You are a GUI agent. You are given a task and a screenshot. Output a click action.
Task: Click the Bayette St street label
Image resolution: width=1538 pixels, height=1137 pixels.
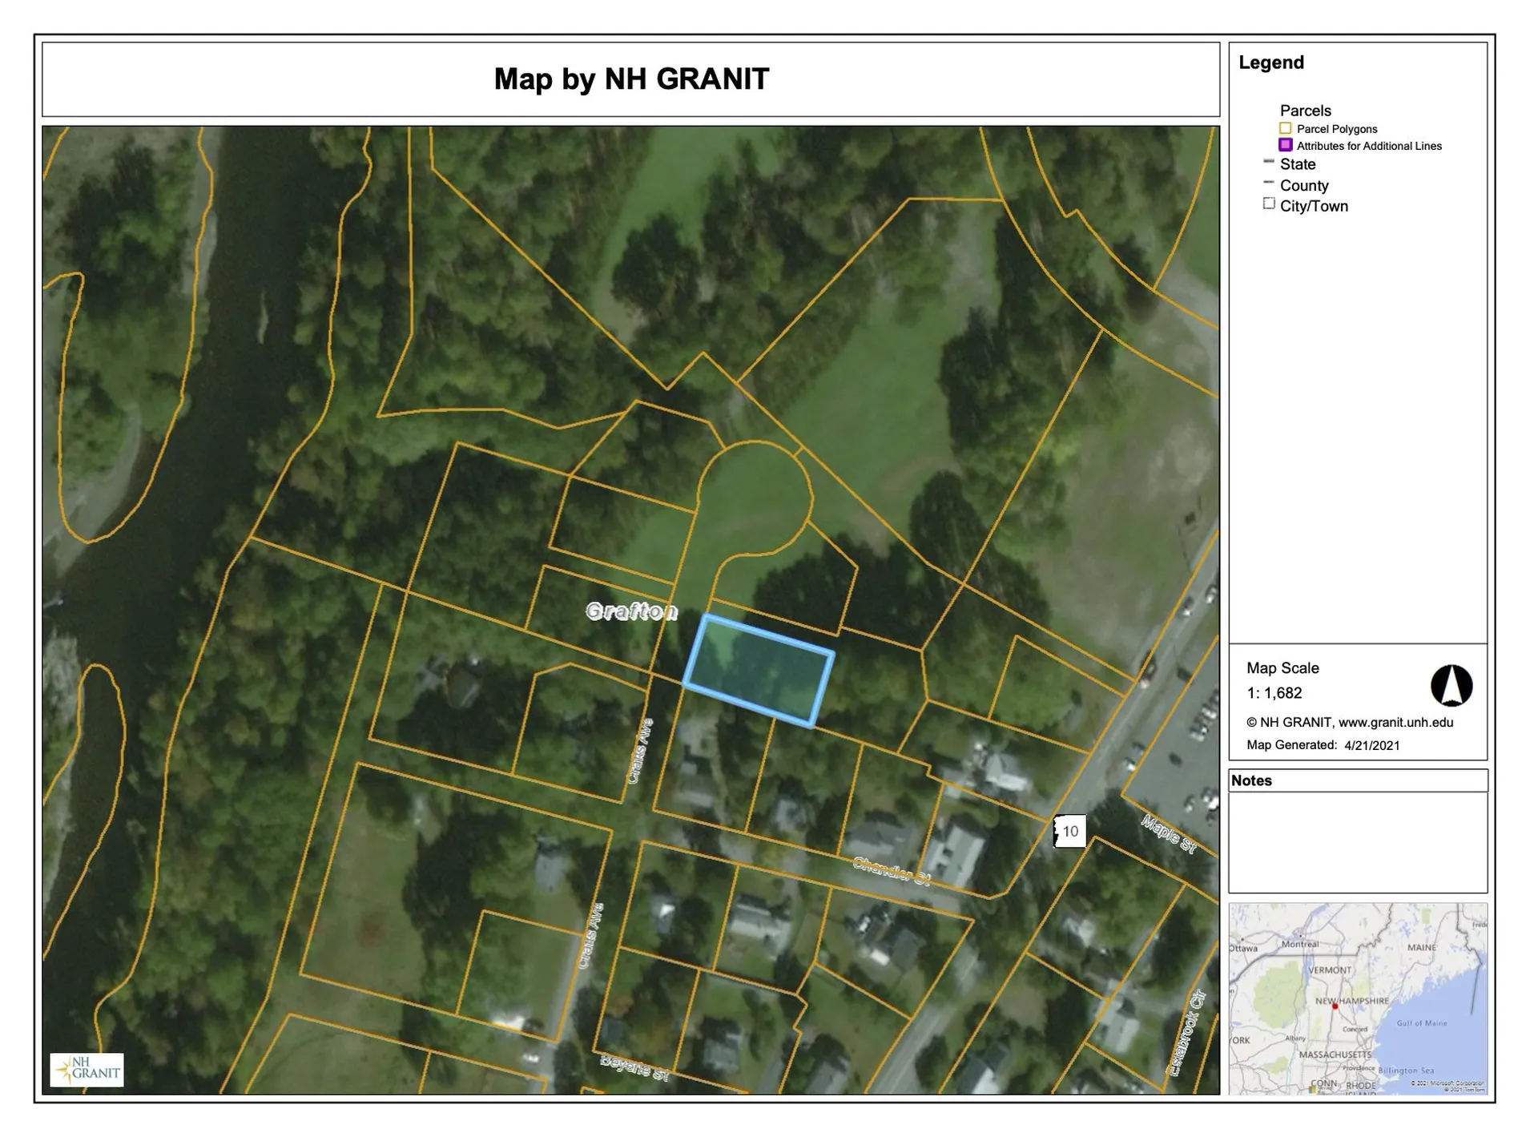point(634,1066)
